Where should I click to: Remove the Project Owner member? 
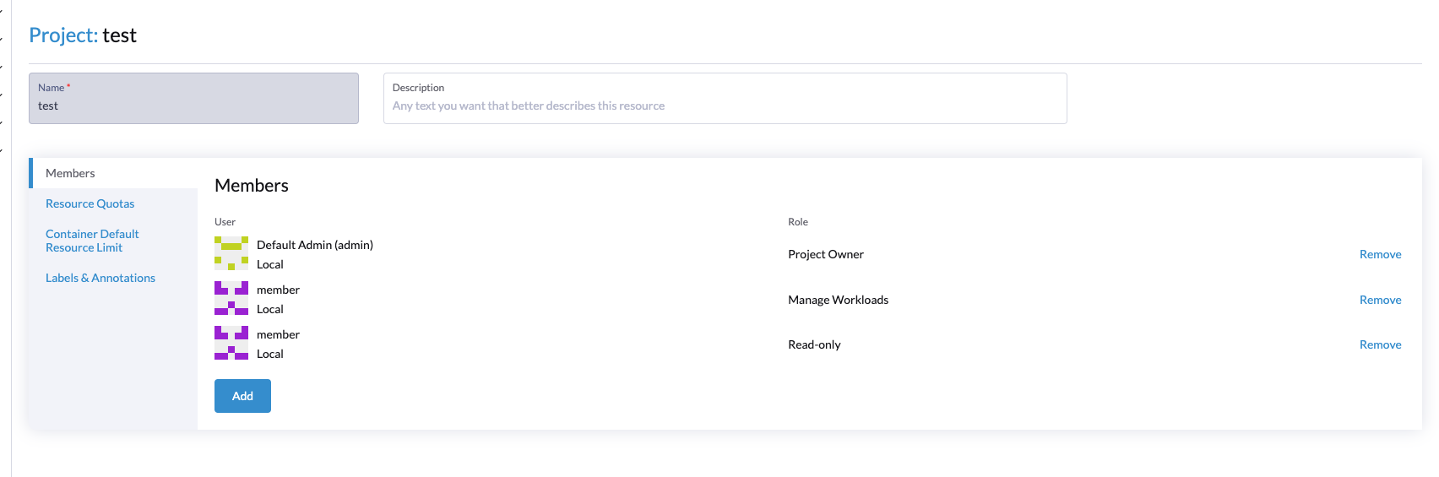1380,254
